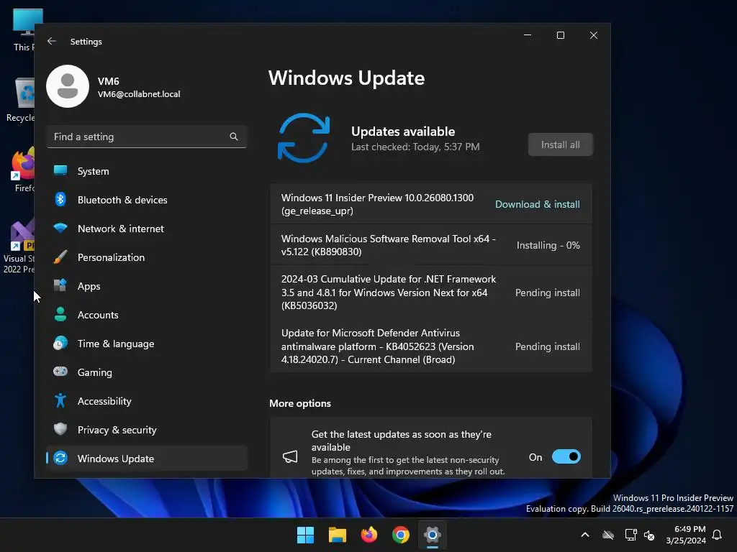Show hidden tray icons chevron
Viewport: 737px width, 552px height.
[x=585, y=535]
